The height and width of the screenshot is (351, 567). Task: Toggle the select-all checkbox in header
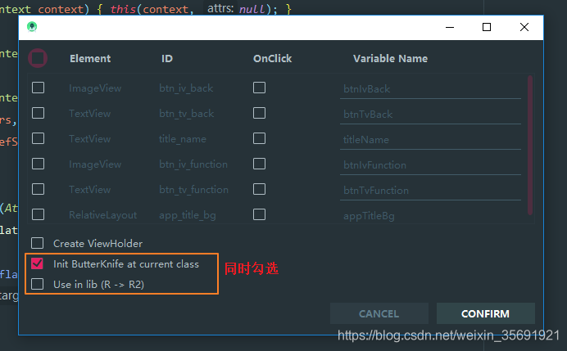click(38, 58)
